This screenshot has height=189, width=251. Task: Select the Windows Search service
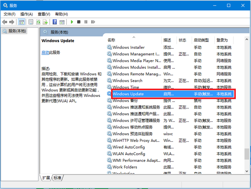click(170, 80)
